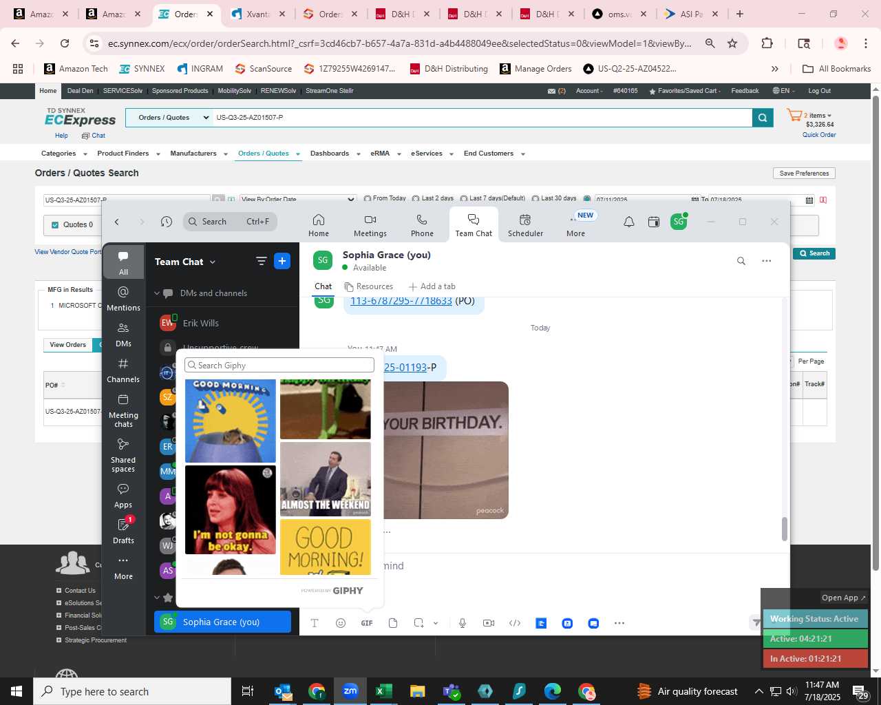Click the chat message scrollbar
881x705 pixels.
784,529
